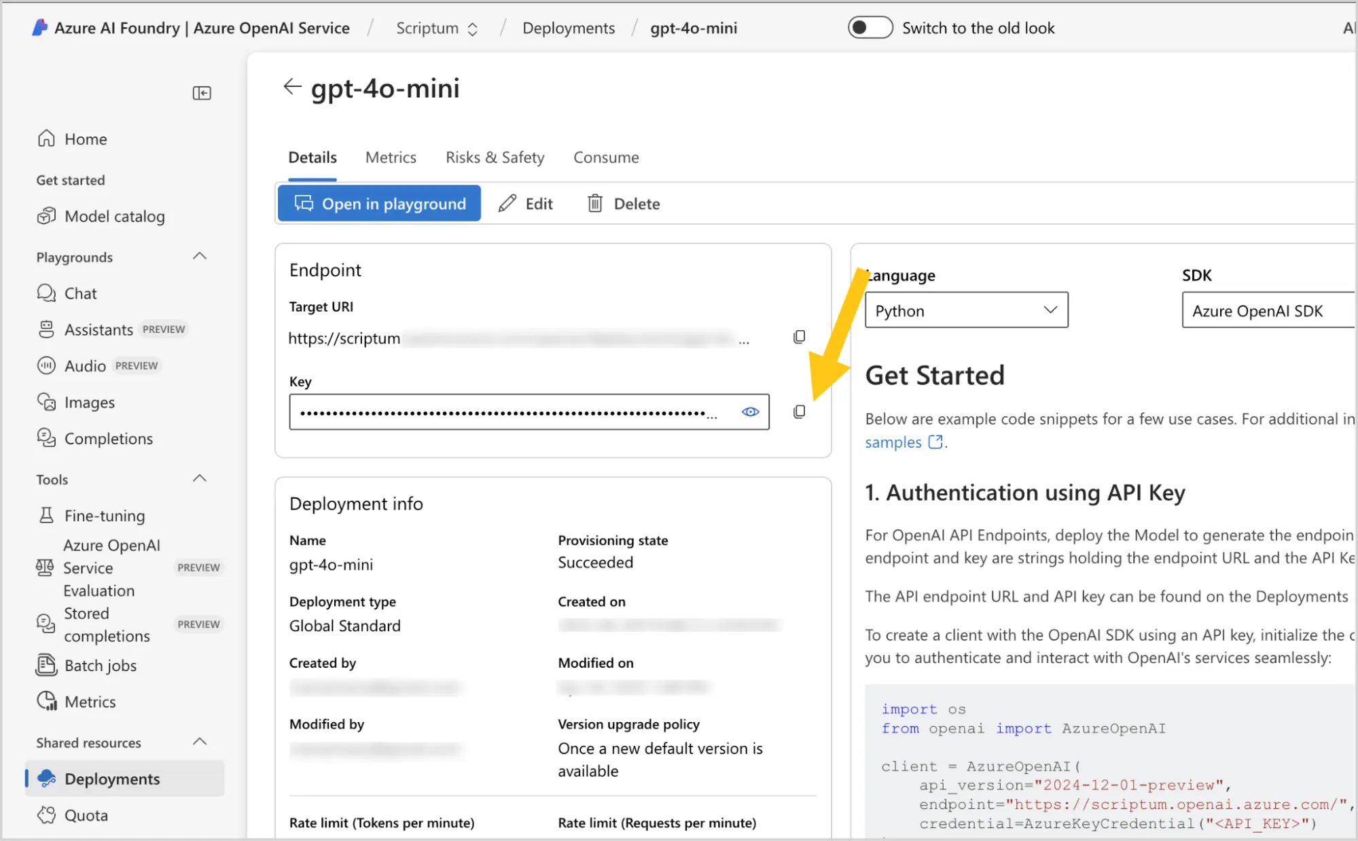Image resolution: width=1358 pixels, height=841 pixels.
Task: Click the Azure AI Foundry logo icon
Action: click(40, 27)
